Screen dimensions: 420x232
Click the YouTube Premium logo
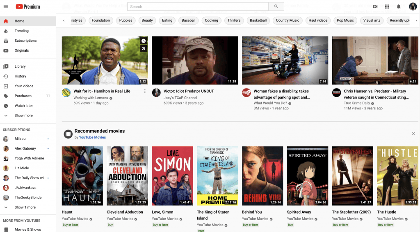pos(28,7)
